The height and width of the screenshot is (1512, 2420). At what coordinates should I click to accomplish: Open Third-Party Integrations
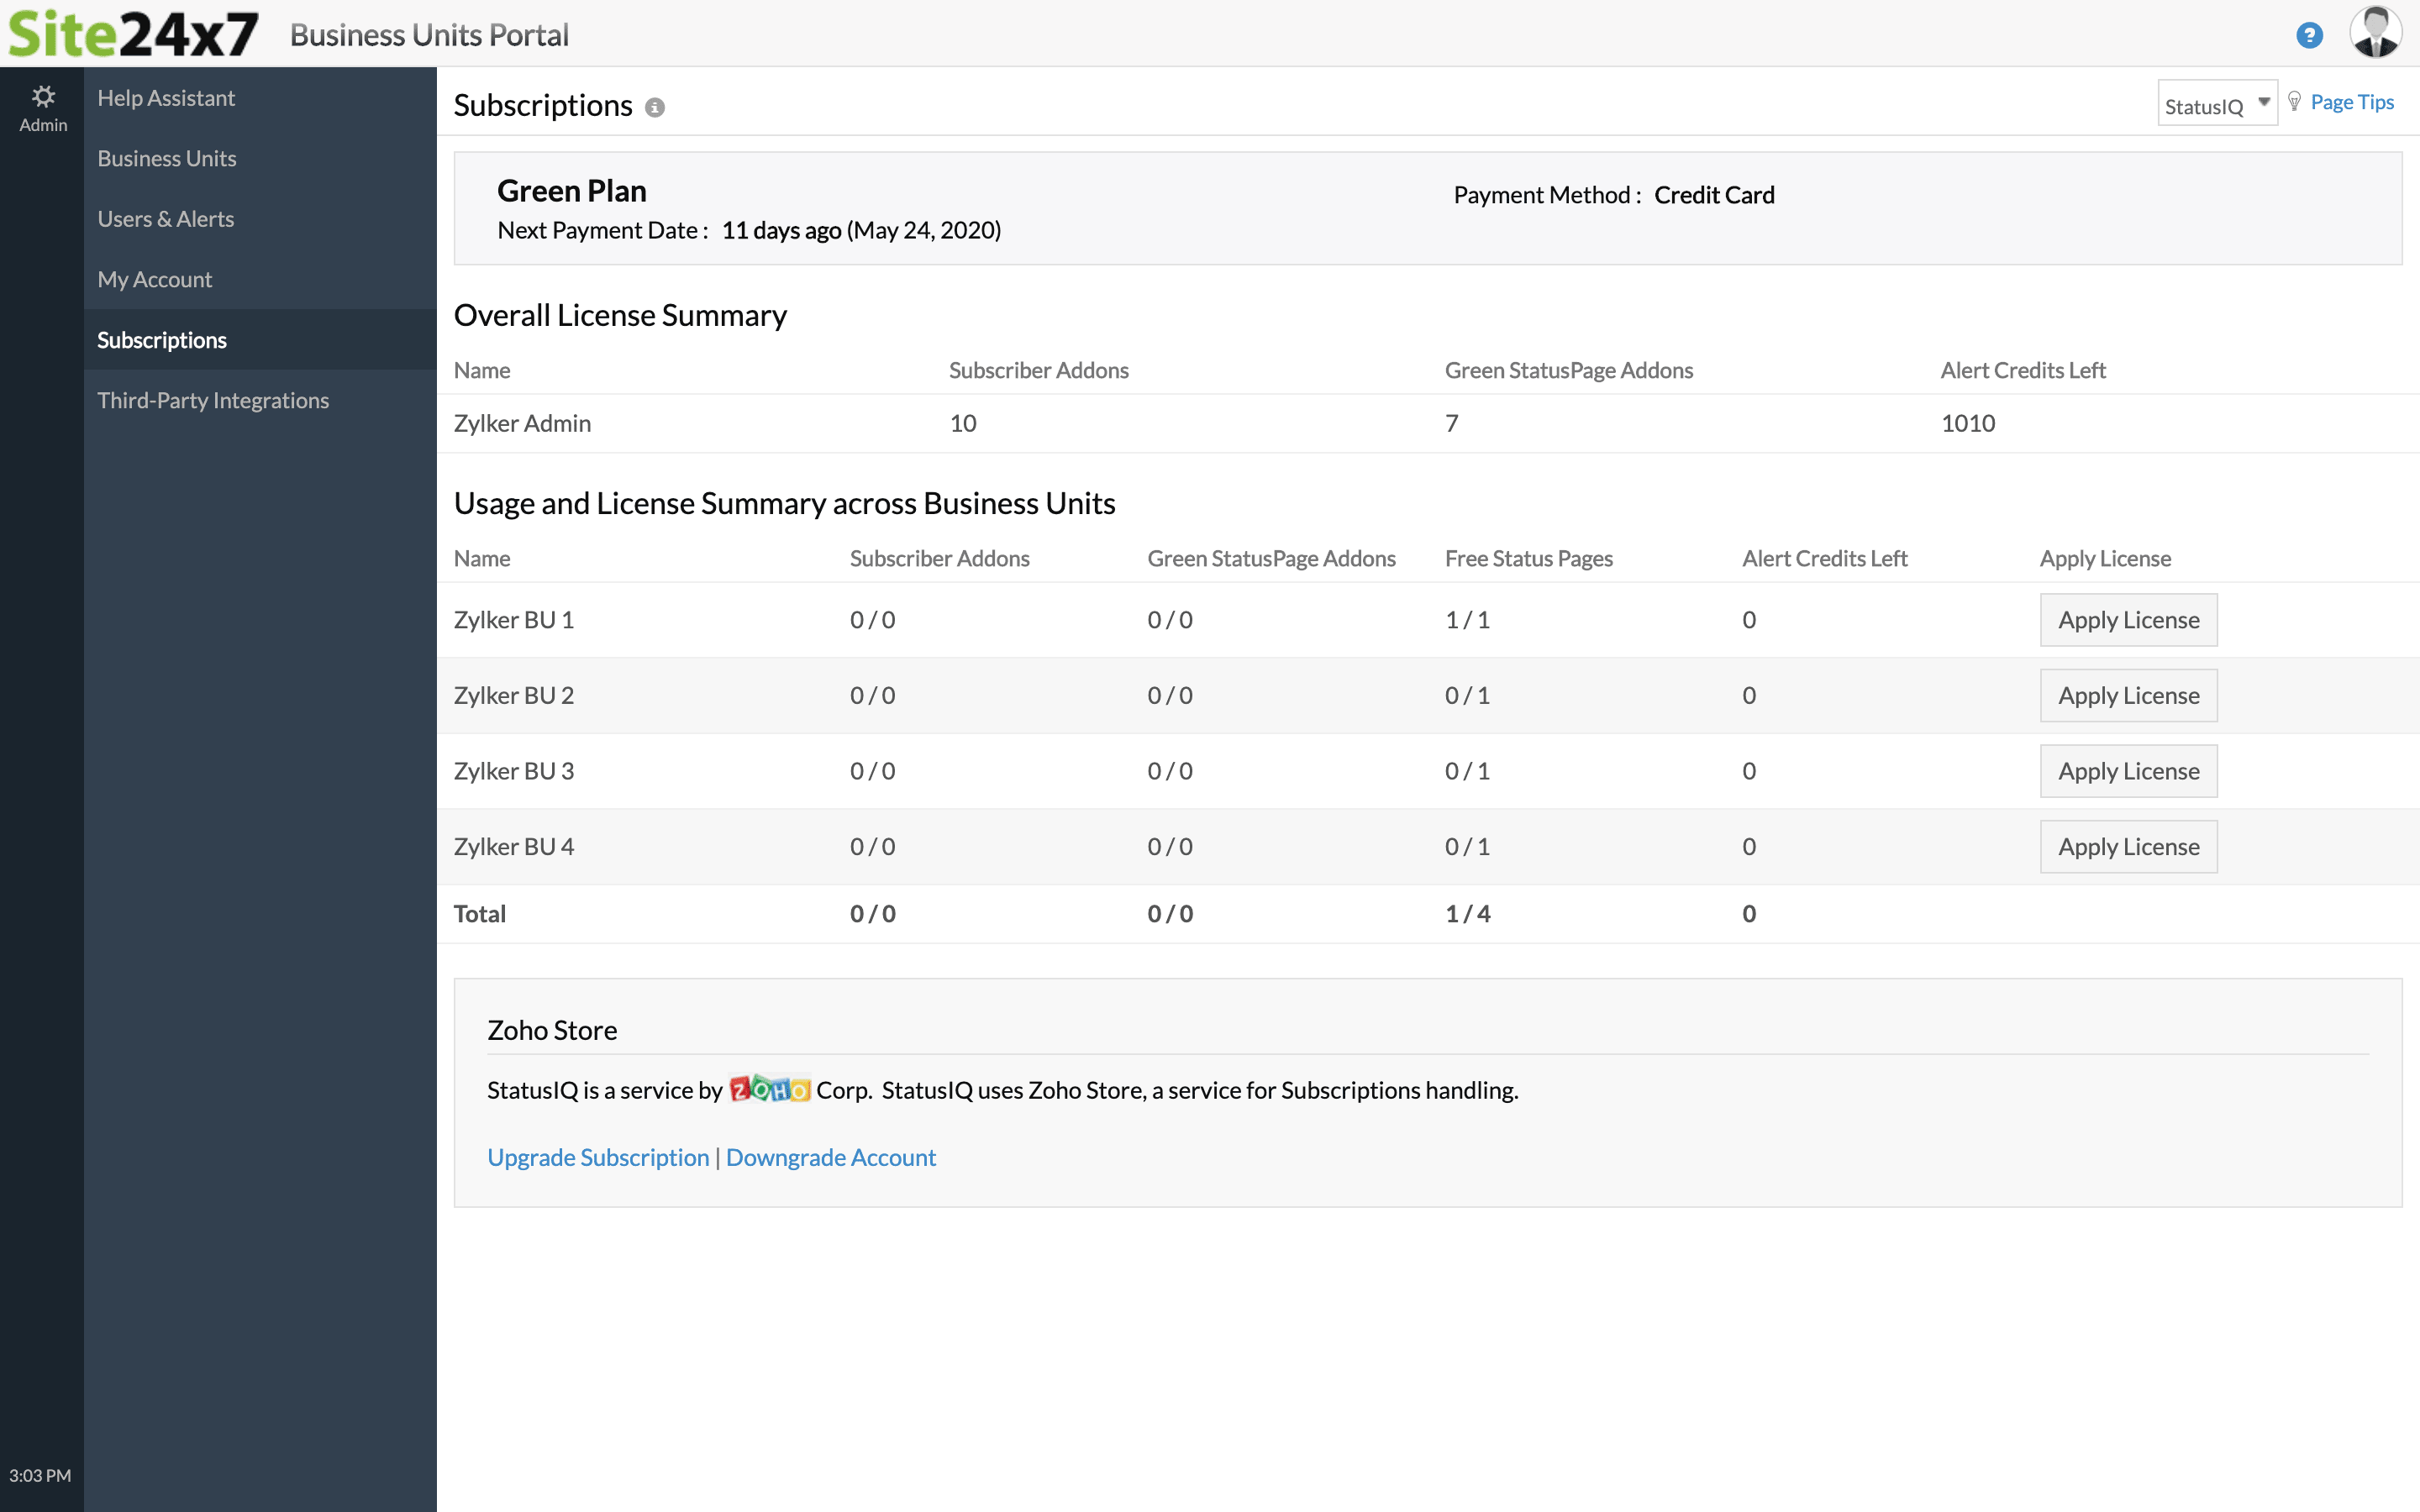[x=213, y=399]
